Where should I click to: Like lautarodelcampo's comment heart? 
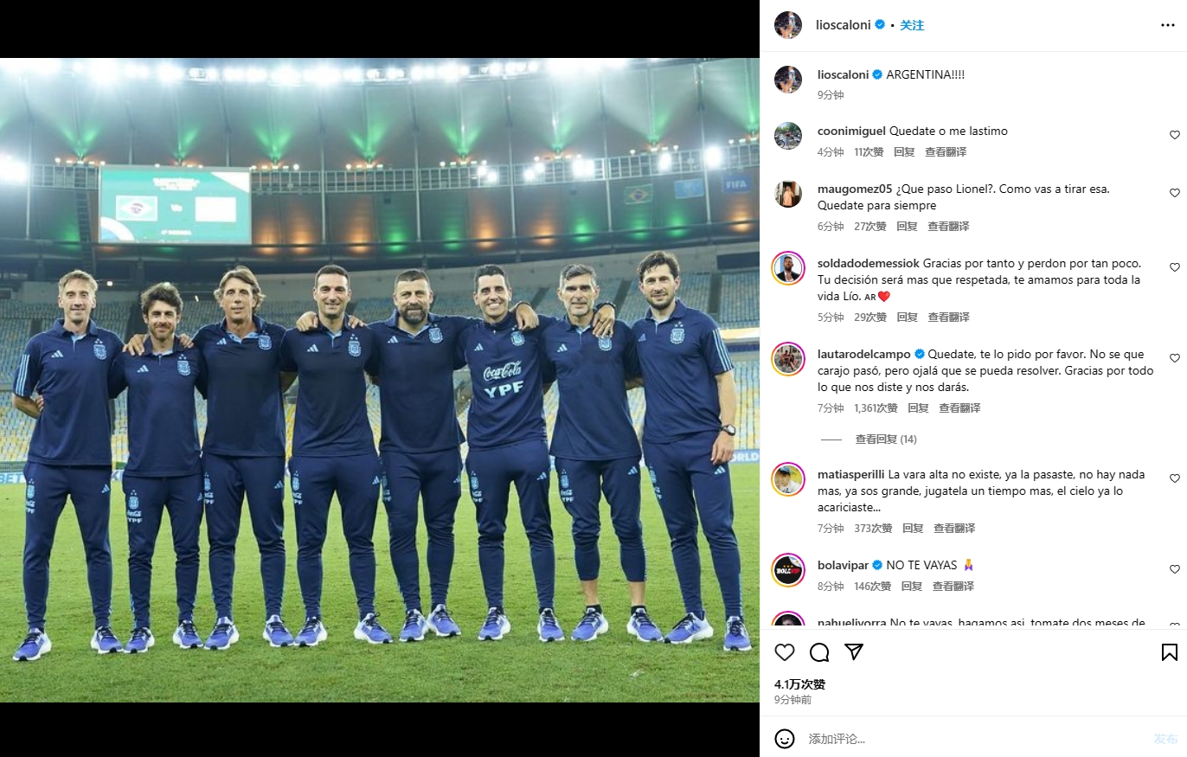coord(1175,358)
